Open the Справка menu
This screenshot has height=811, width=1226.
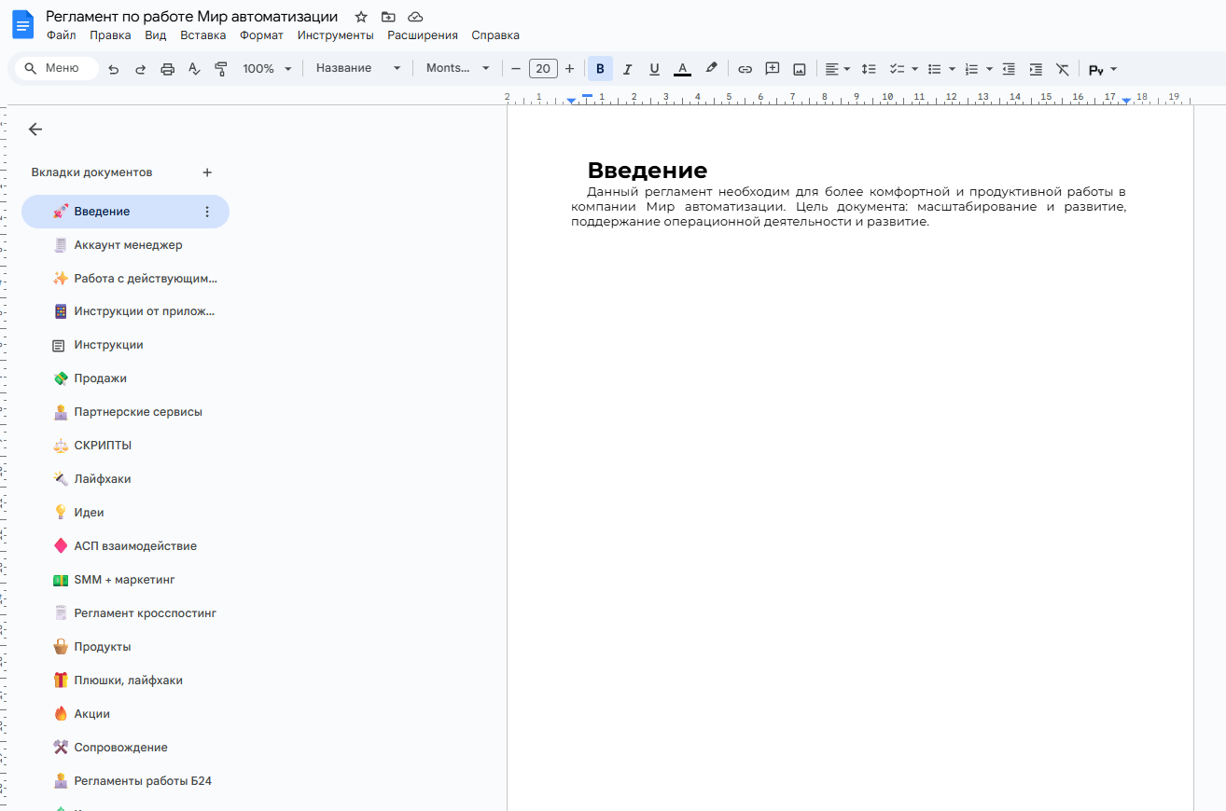[x=495, y=35]
